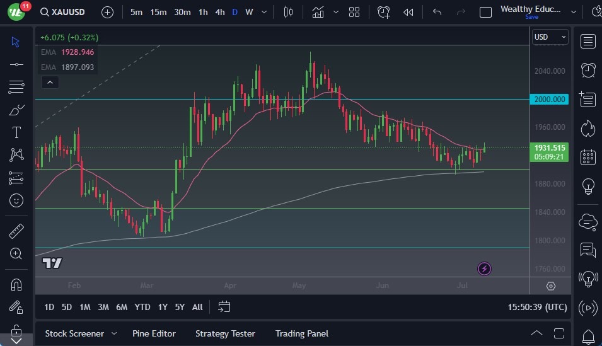Redo the last chart action

coord(461,12)
